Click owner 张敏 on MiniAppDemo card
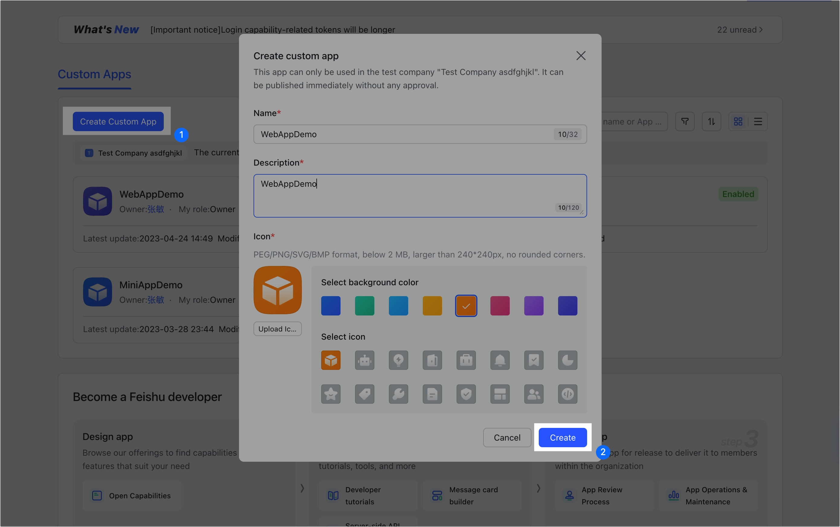The height and width of the screenshot is (527, 840). [x=155, y=300]
